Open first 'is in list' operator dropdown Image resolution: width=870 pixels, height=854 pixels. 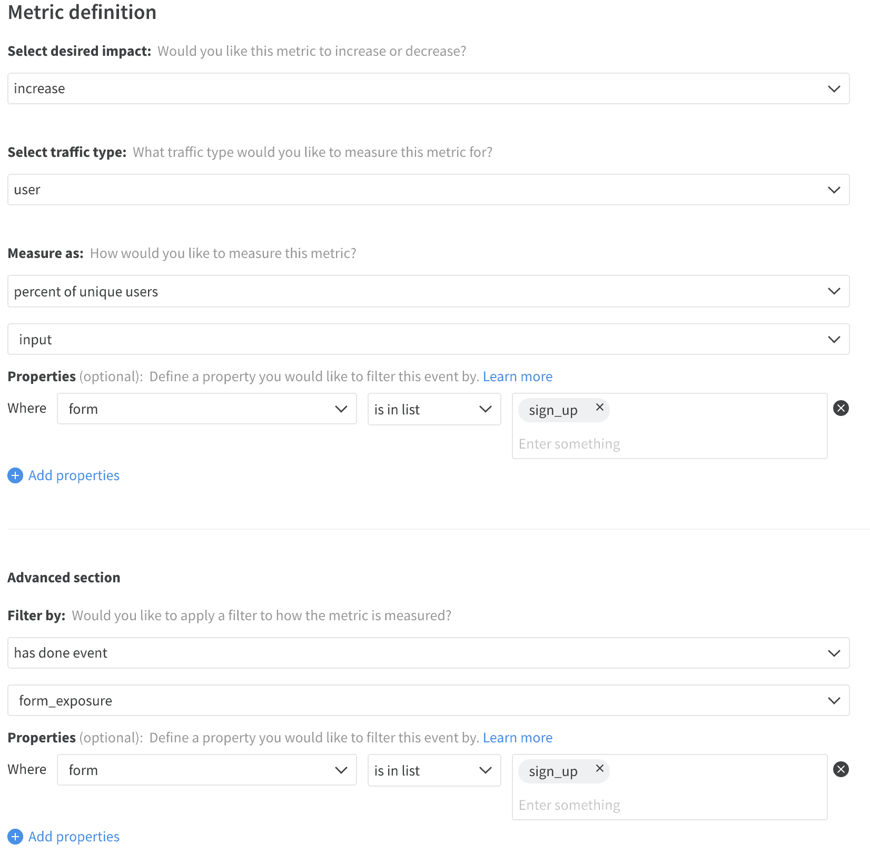pos(434,409)
